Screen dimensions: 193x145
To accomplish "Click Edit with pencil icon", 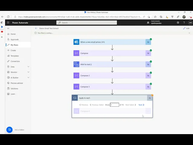I will pos(186,28).
